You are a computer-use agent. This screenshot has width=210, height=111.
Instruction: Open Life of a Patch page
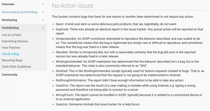[x=11, y=35]
